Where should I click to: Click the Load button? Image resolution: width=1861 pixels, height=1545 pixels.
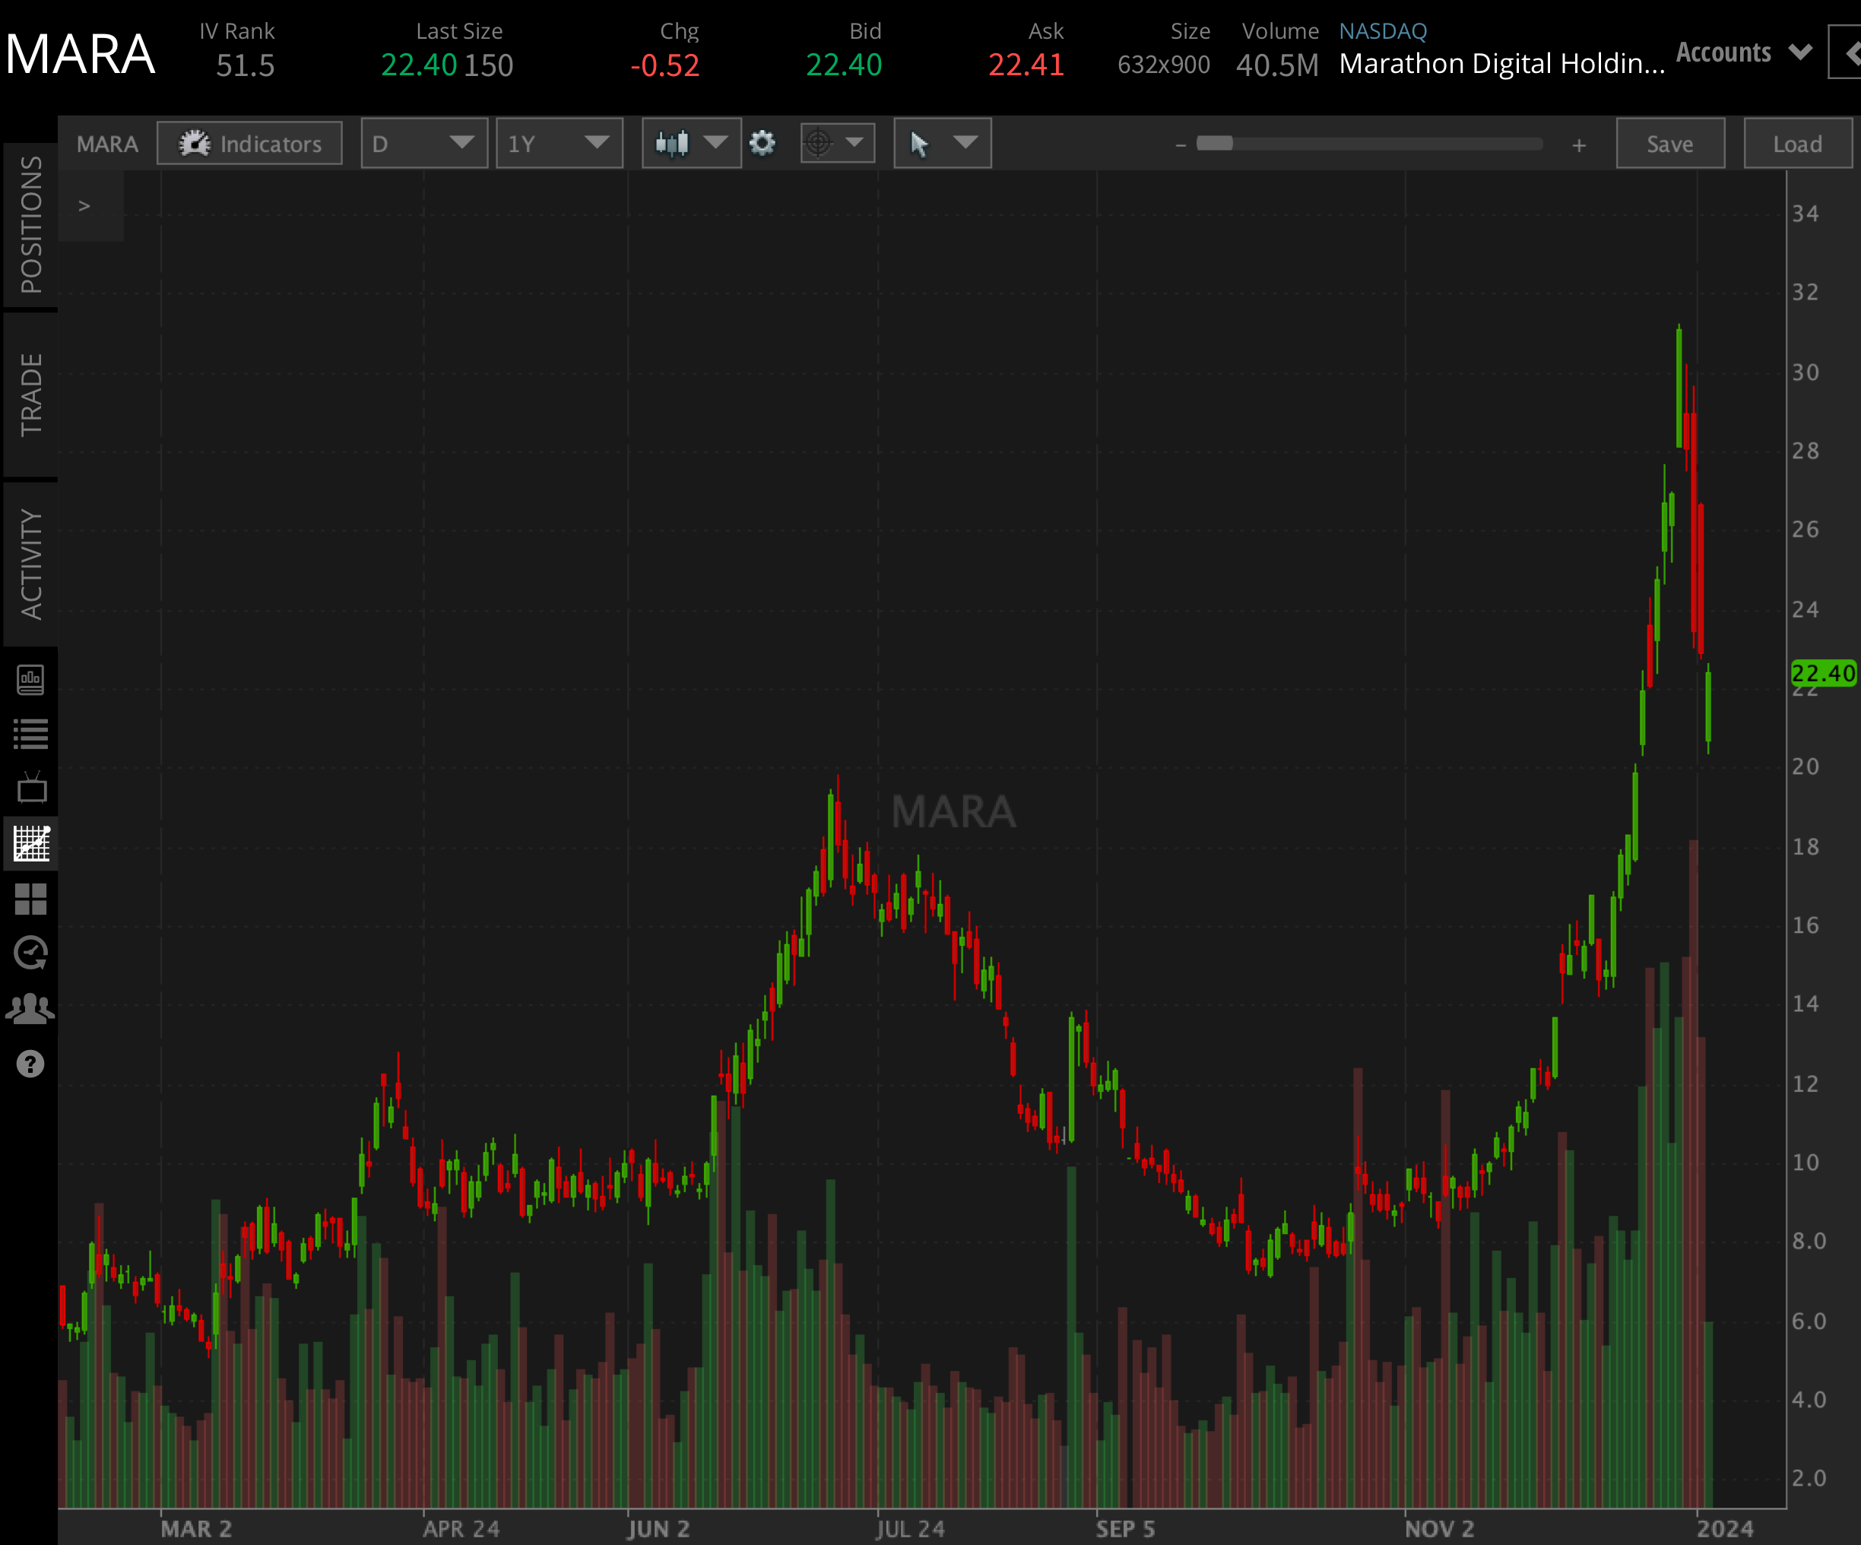[x=1797, y=143]
